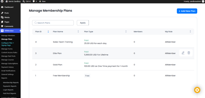Sort by Wp Role column arrows
205x98 pixels.
[190, 31]
